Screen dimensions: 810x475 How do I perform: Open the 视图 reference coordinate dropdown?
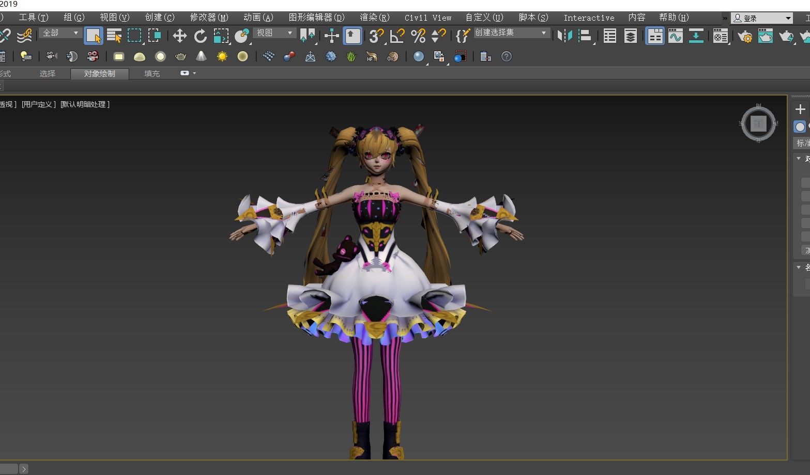tap(275, 33)
